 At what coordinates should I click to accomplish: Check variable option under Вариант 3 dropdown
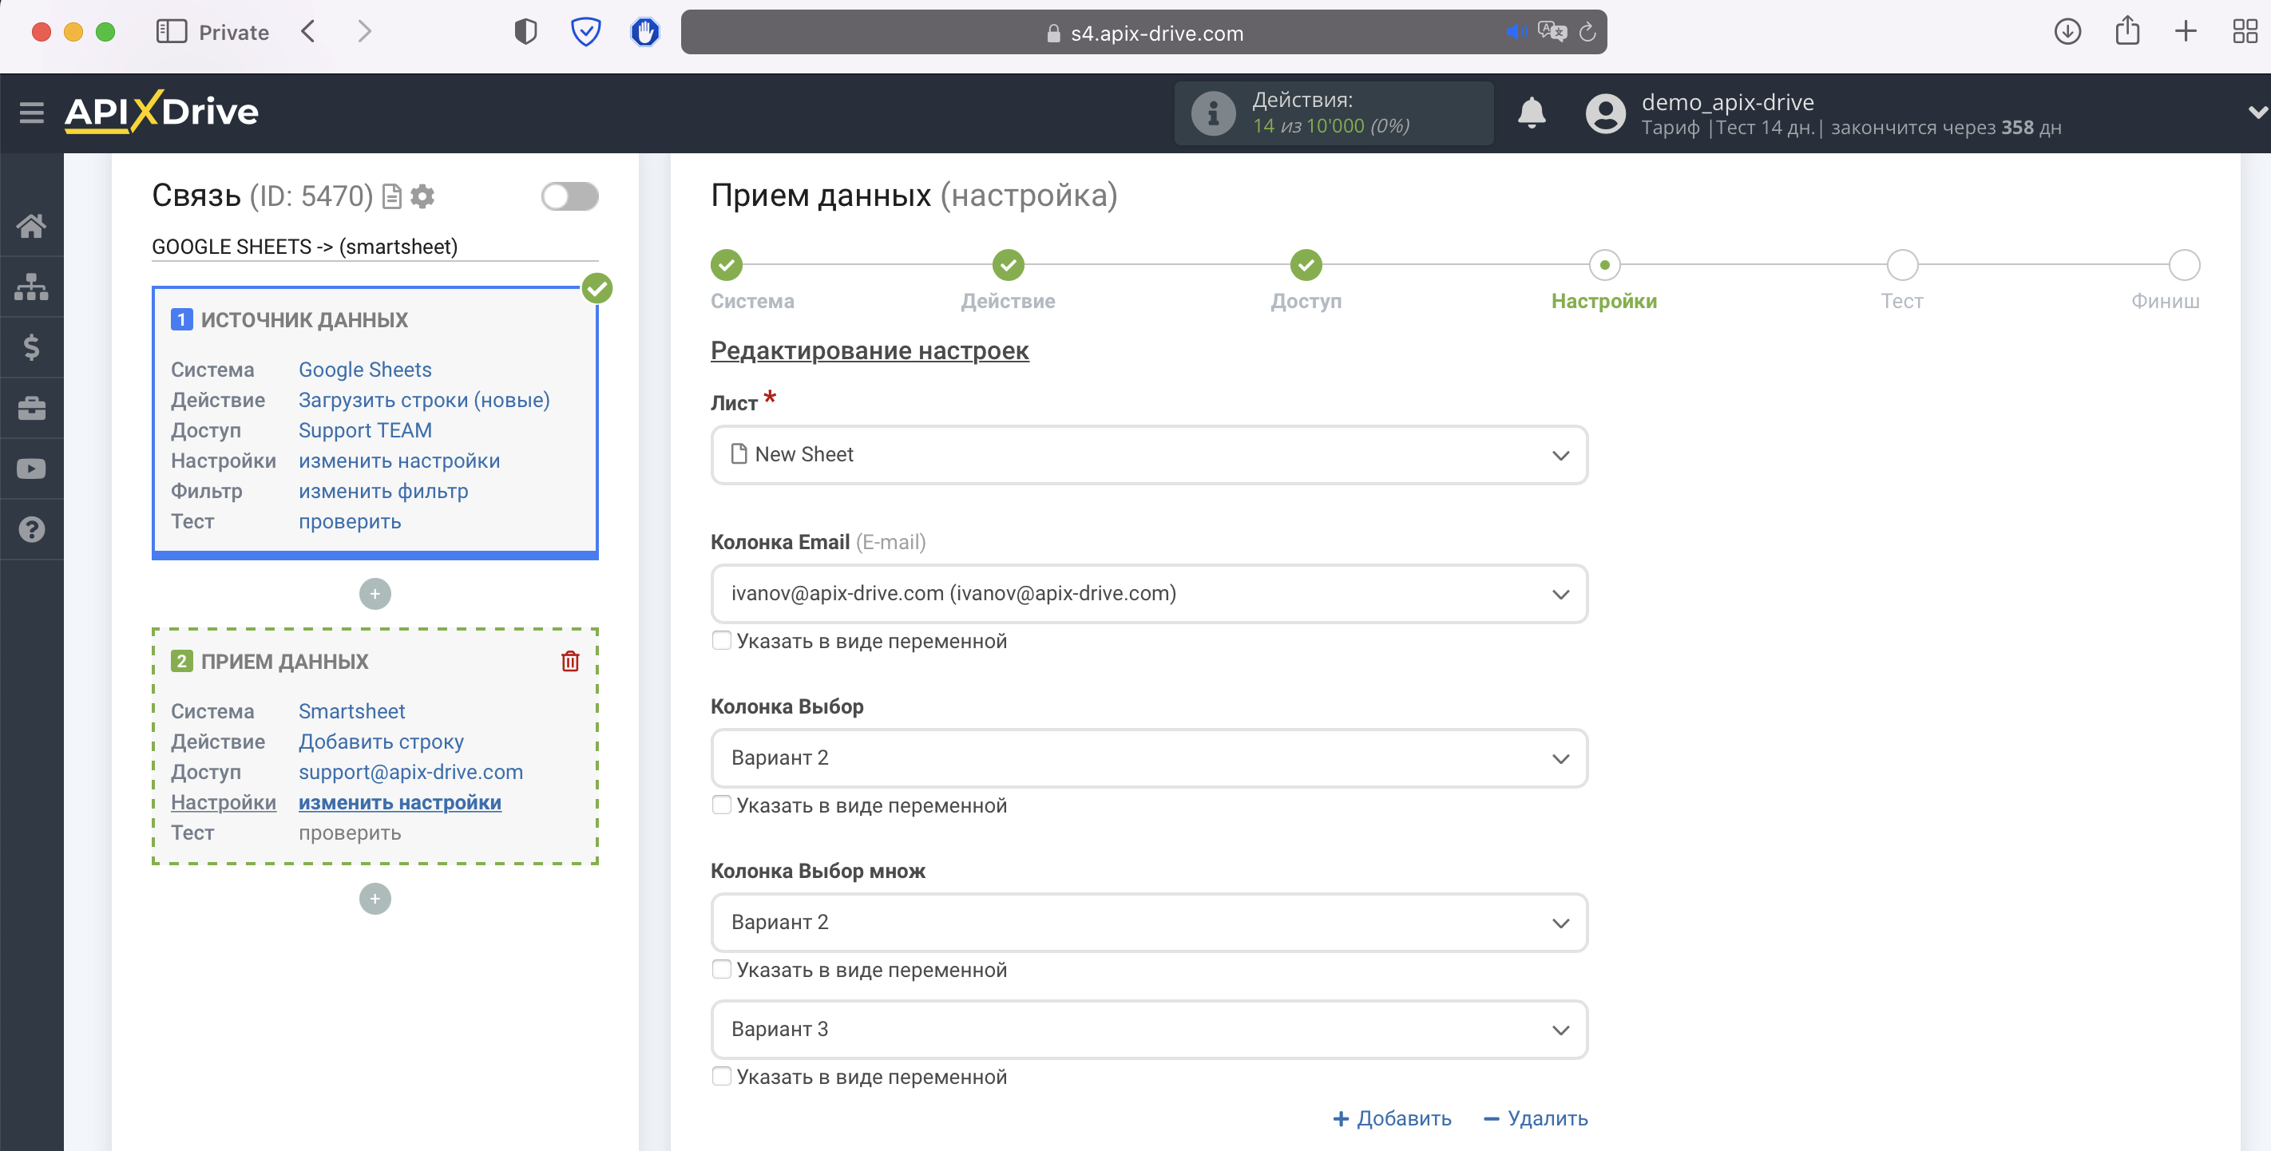click(x=721, y=1076)
